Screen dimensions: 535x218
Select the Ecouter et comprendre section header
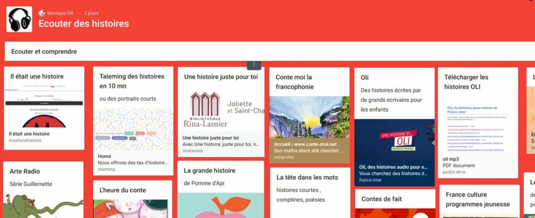click(x=270, y=52)
